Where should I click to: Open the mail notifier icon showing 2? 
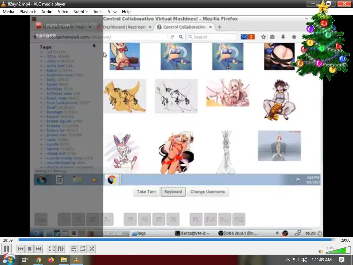[248, 37]
